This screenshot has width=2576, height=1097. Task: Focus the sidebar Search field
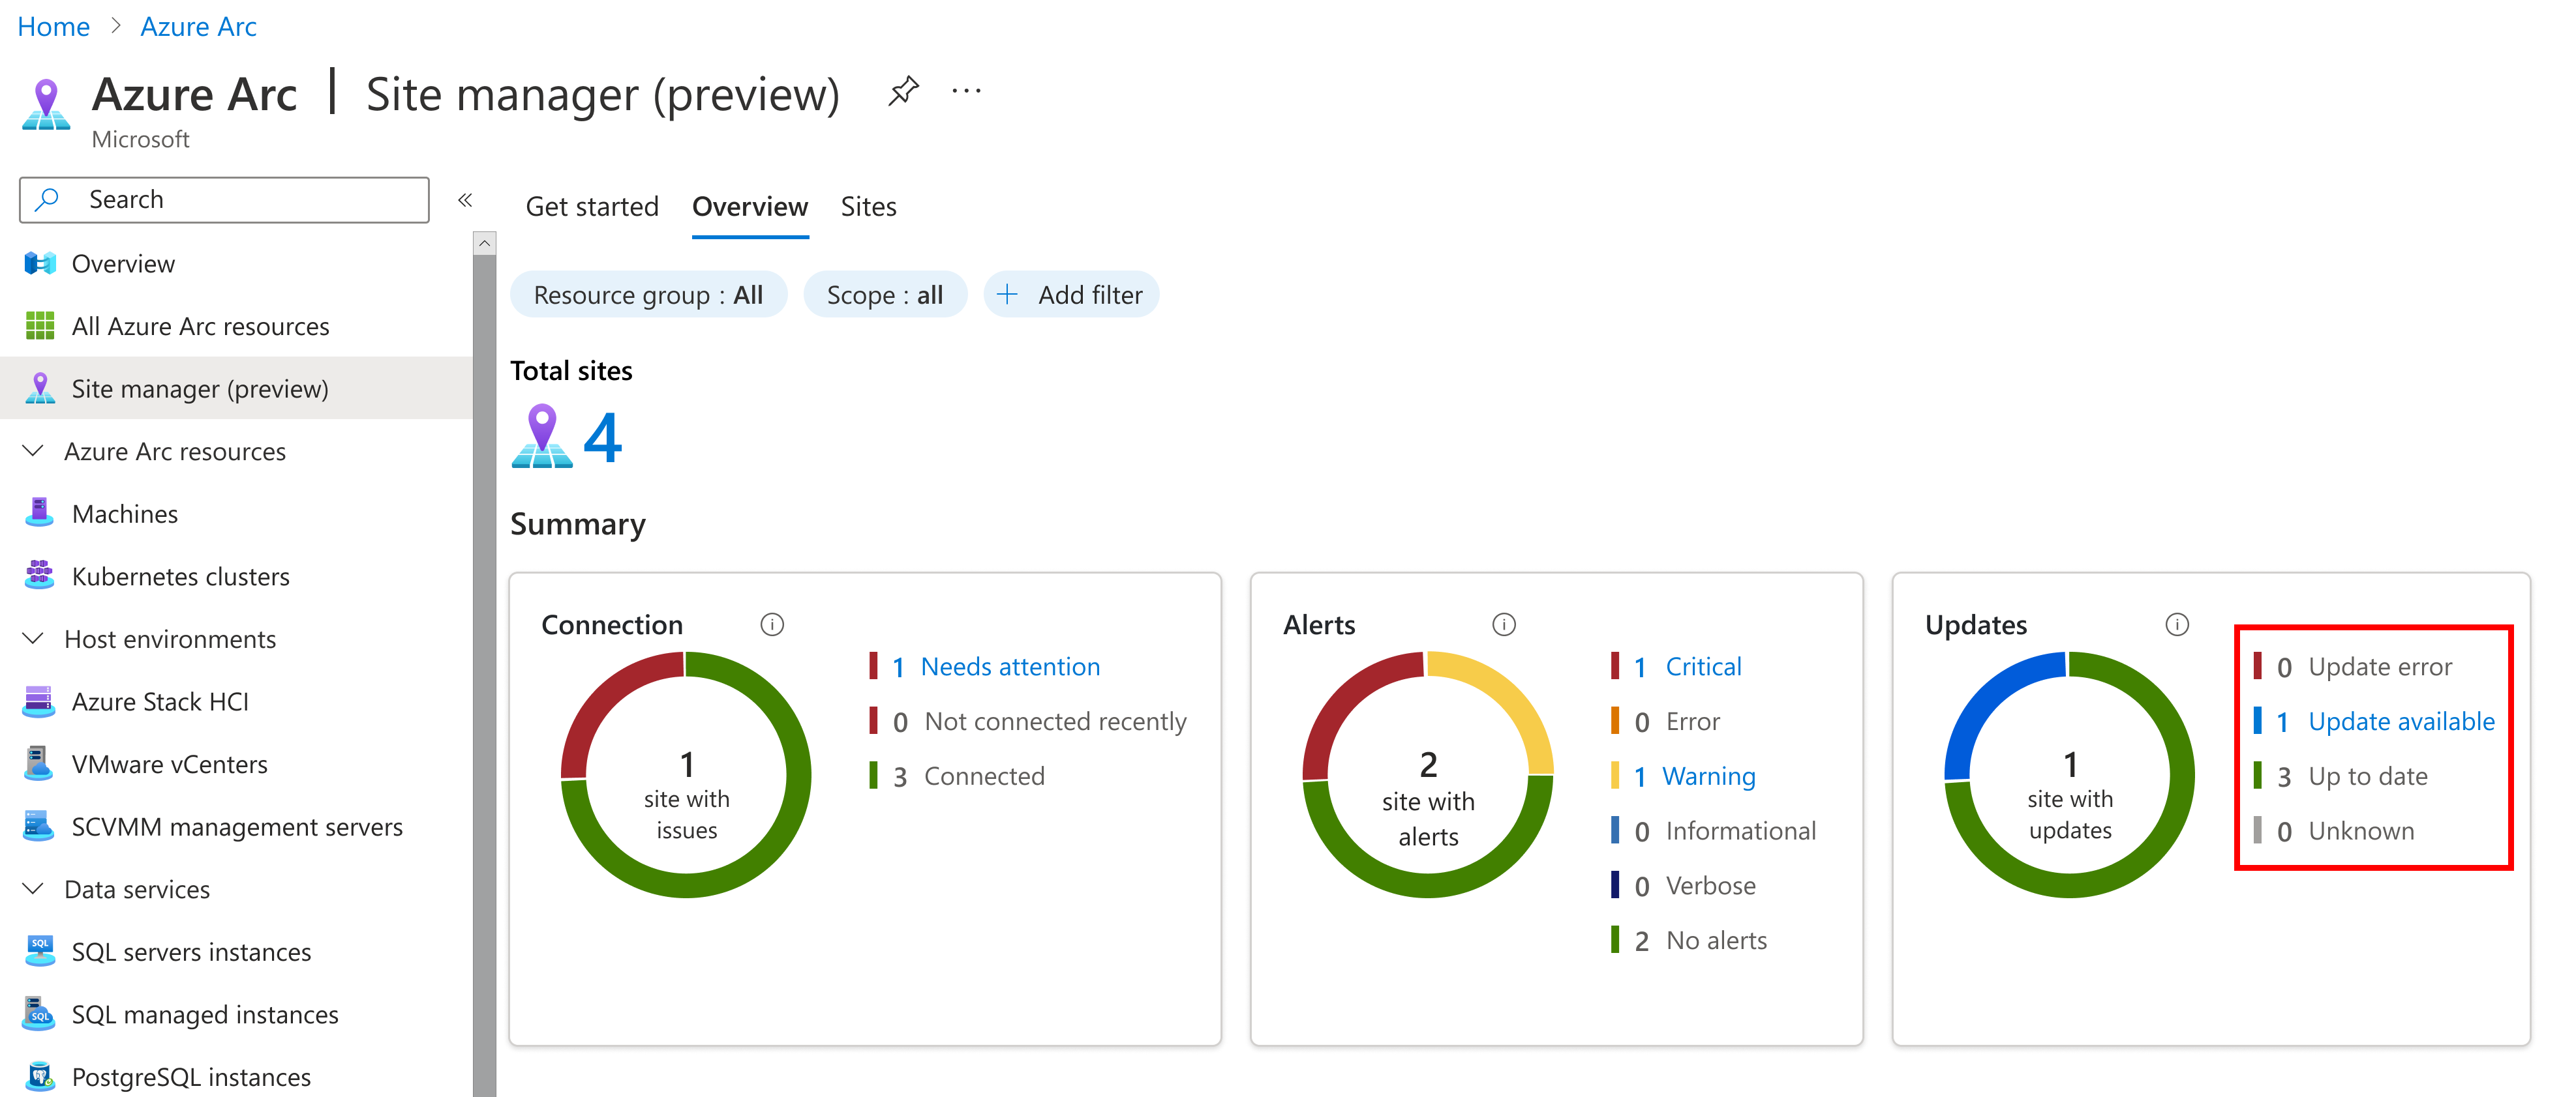click(224, 200)
